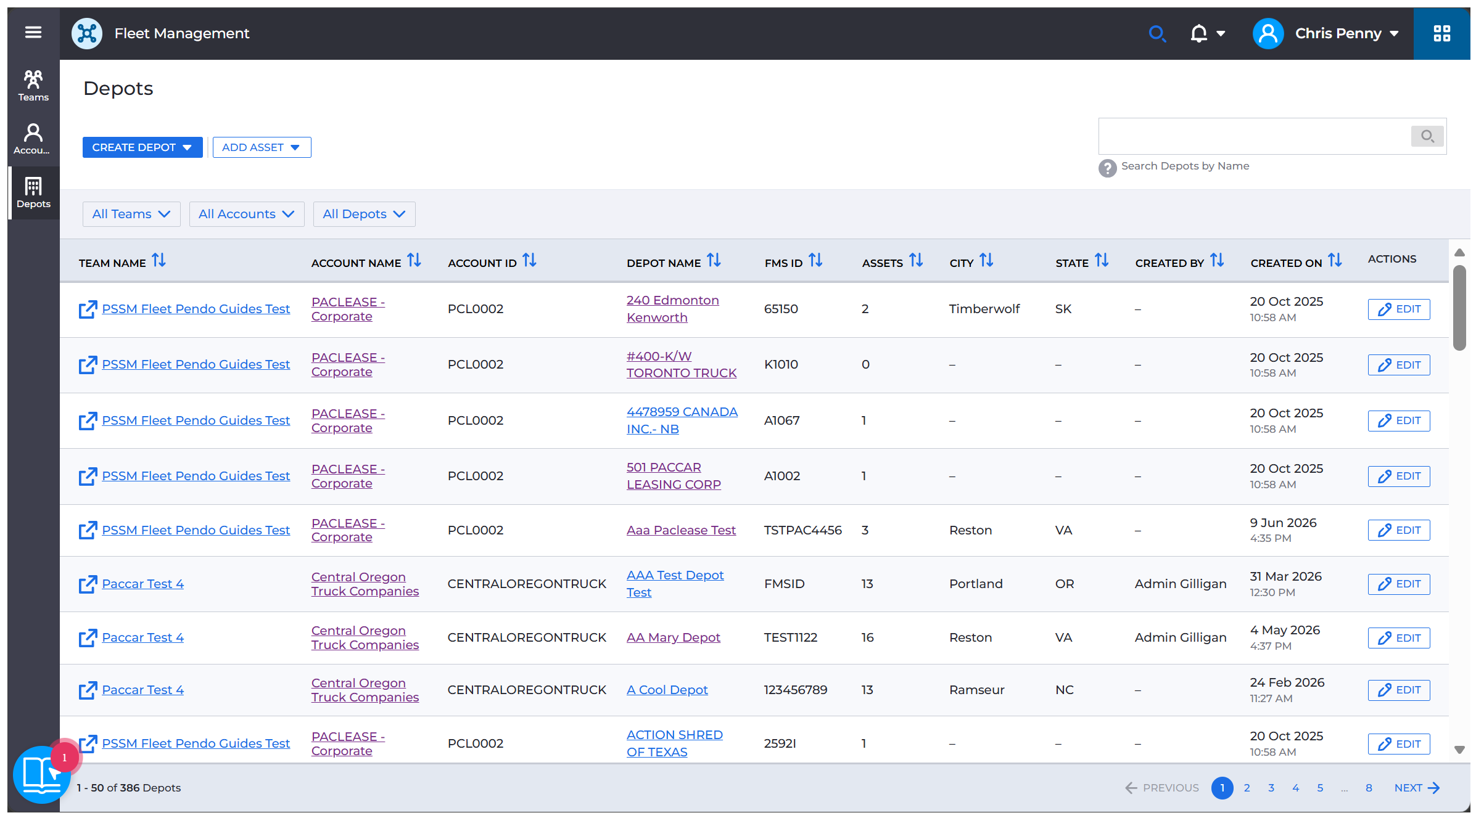Click the header search magnifier icon
Screen dimensions: 1476x818
point(1157,33)
